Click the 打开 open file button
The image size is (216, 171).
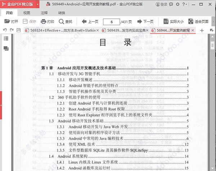coord(11,22)
